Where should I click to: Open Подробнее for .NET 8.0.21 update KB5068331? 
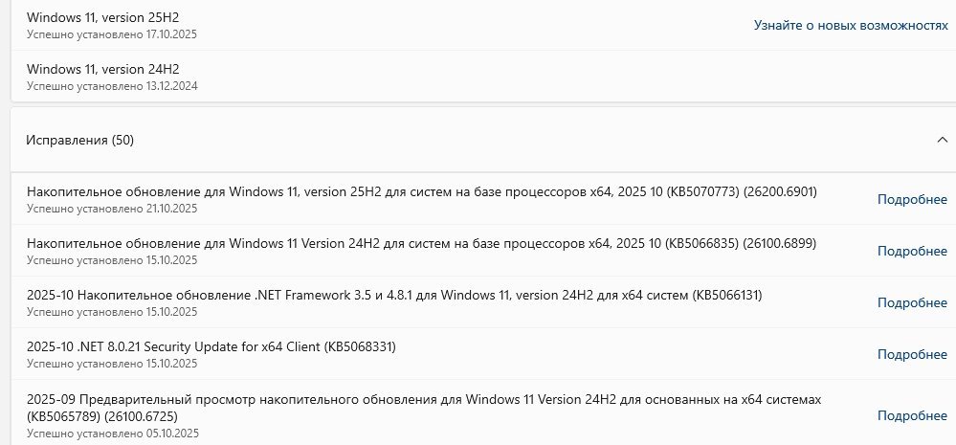(x=912, y=354)
